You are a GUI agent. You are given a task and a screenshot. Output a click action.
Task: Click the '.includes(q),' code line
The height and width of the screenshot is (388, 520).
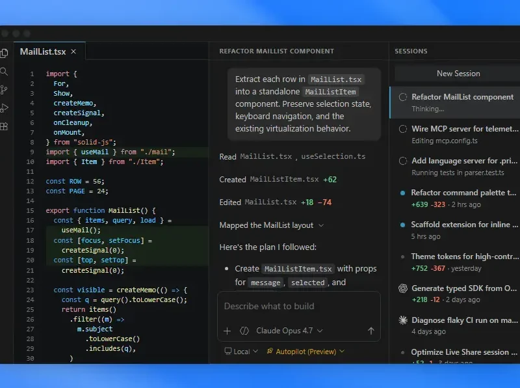pyautogui.click(x=110, y=348)
